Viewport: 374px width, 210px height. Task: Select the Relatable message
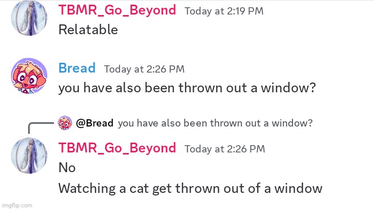coord(88,30)
